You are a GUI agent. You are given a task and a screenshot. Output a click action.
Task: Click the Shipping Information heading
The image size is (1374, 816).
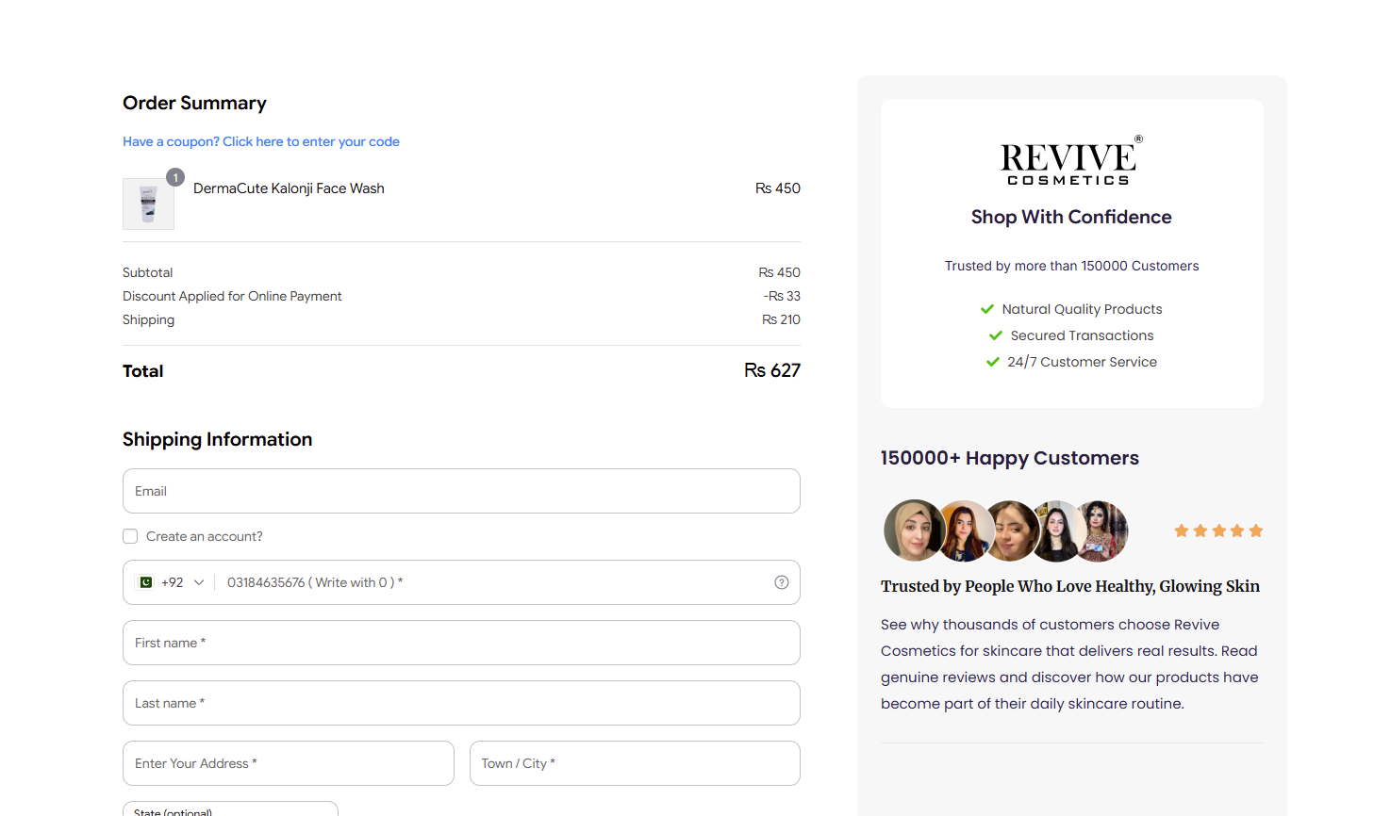(x=217, y=439)
